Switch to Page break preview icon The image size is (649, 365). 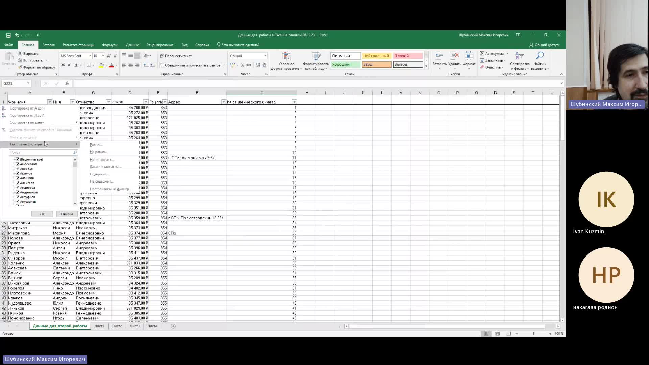[x=508, y=334]
